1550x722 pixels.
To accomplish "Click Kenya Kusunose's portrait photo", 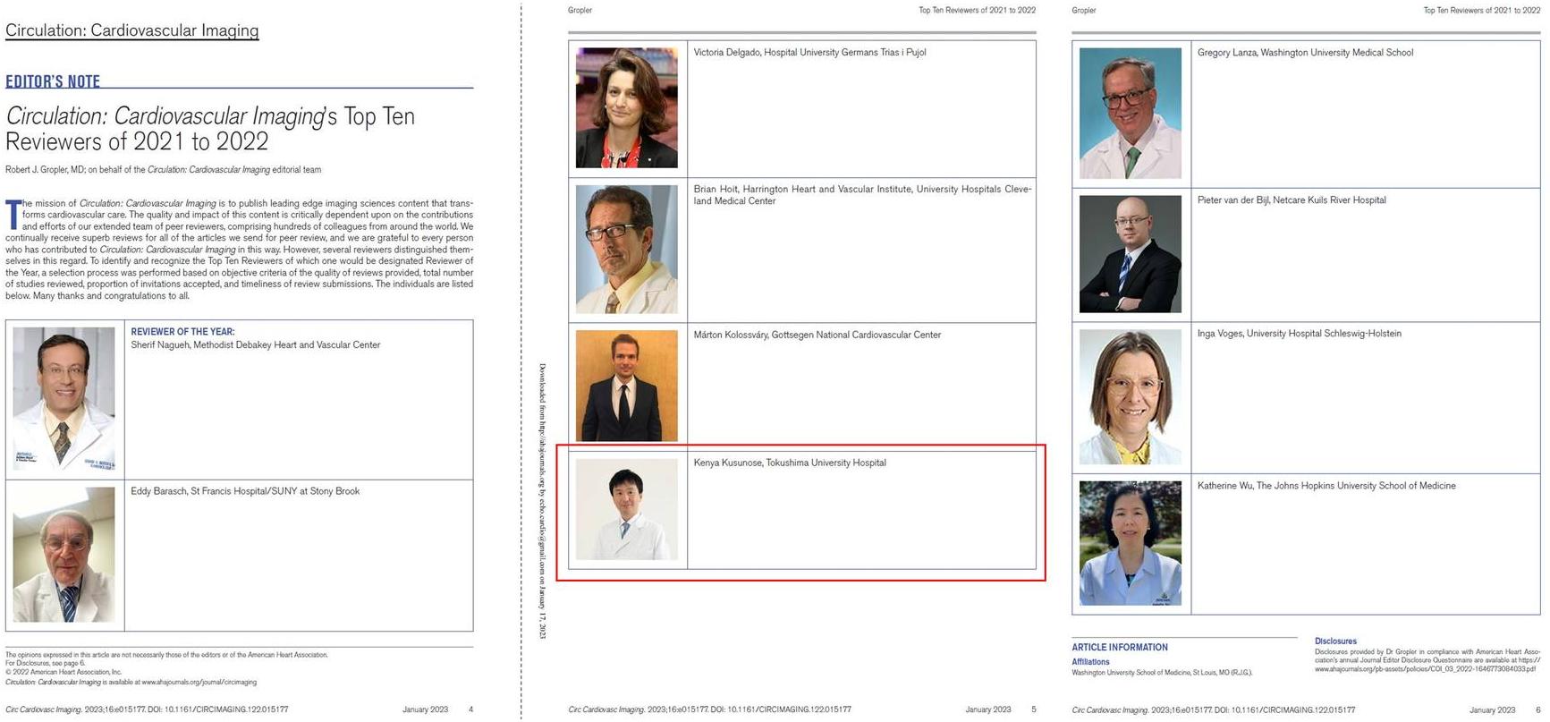I will 627,509.
